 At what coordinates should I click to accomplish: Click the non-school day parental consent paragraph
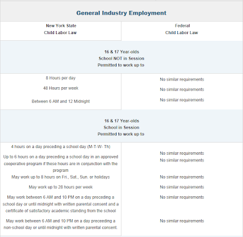(x=61, y=224)
